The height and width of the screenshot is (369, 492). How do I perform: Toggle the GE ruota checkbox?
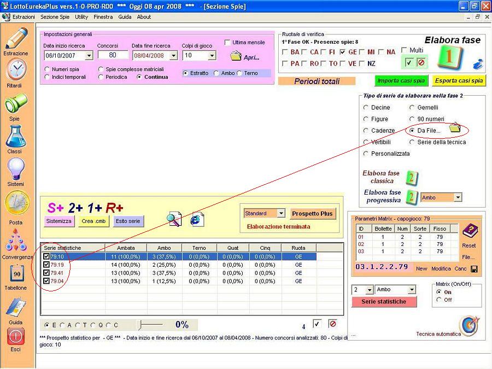pos(342,52)
